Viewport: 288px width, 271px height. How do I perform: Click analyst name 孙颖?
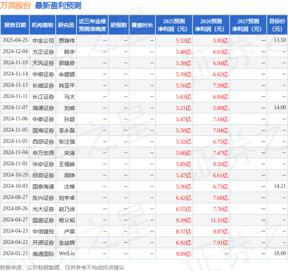[69, 119]
